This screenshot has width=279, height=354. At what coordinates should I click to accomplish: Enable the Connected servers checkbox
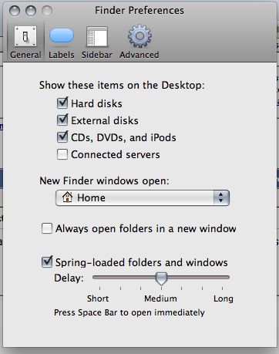click(x=62, y=154)
